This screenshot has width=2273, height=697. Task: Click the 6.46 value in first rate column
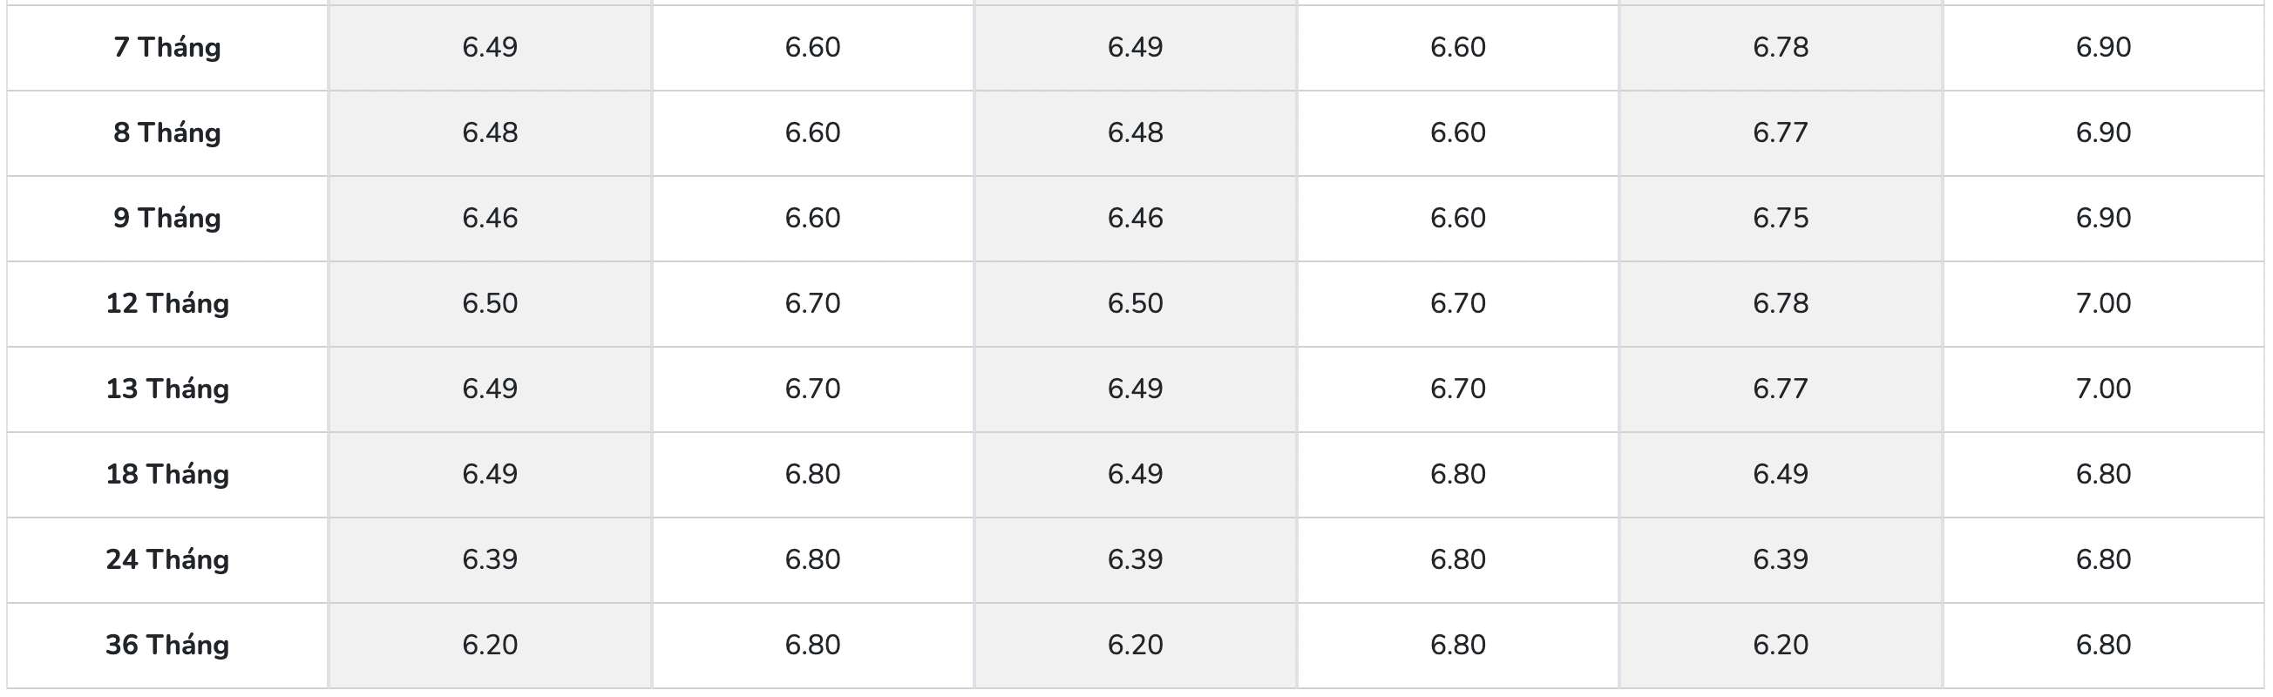[490, 218]
